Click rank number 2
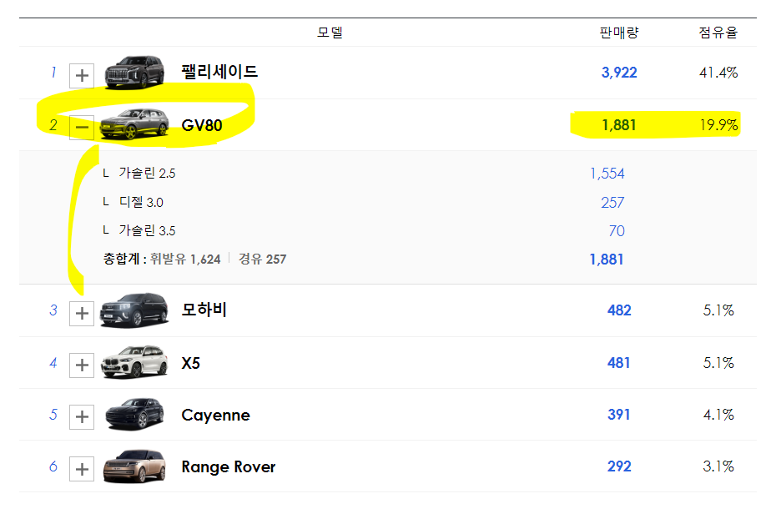Viewport: 766px width, 509px height. click(53, 125)
